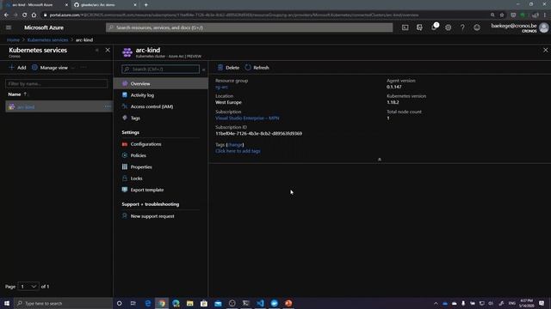Open portal settings gear
The width and height of the screenshot is (551, 309).
pyautogui.click(x=448, y=27)
